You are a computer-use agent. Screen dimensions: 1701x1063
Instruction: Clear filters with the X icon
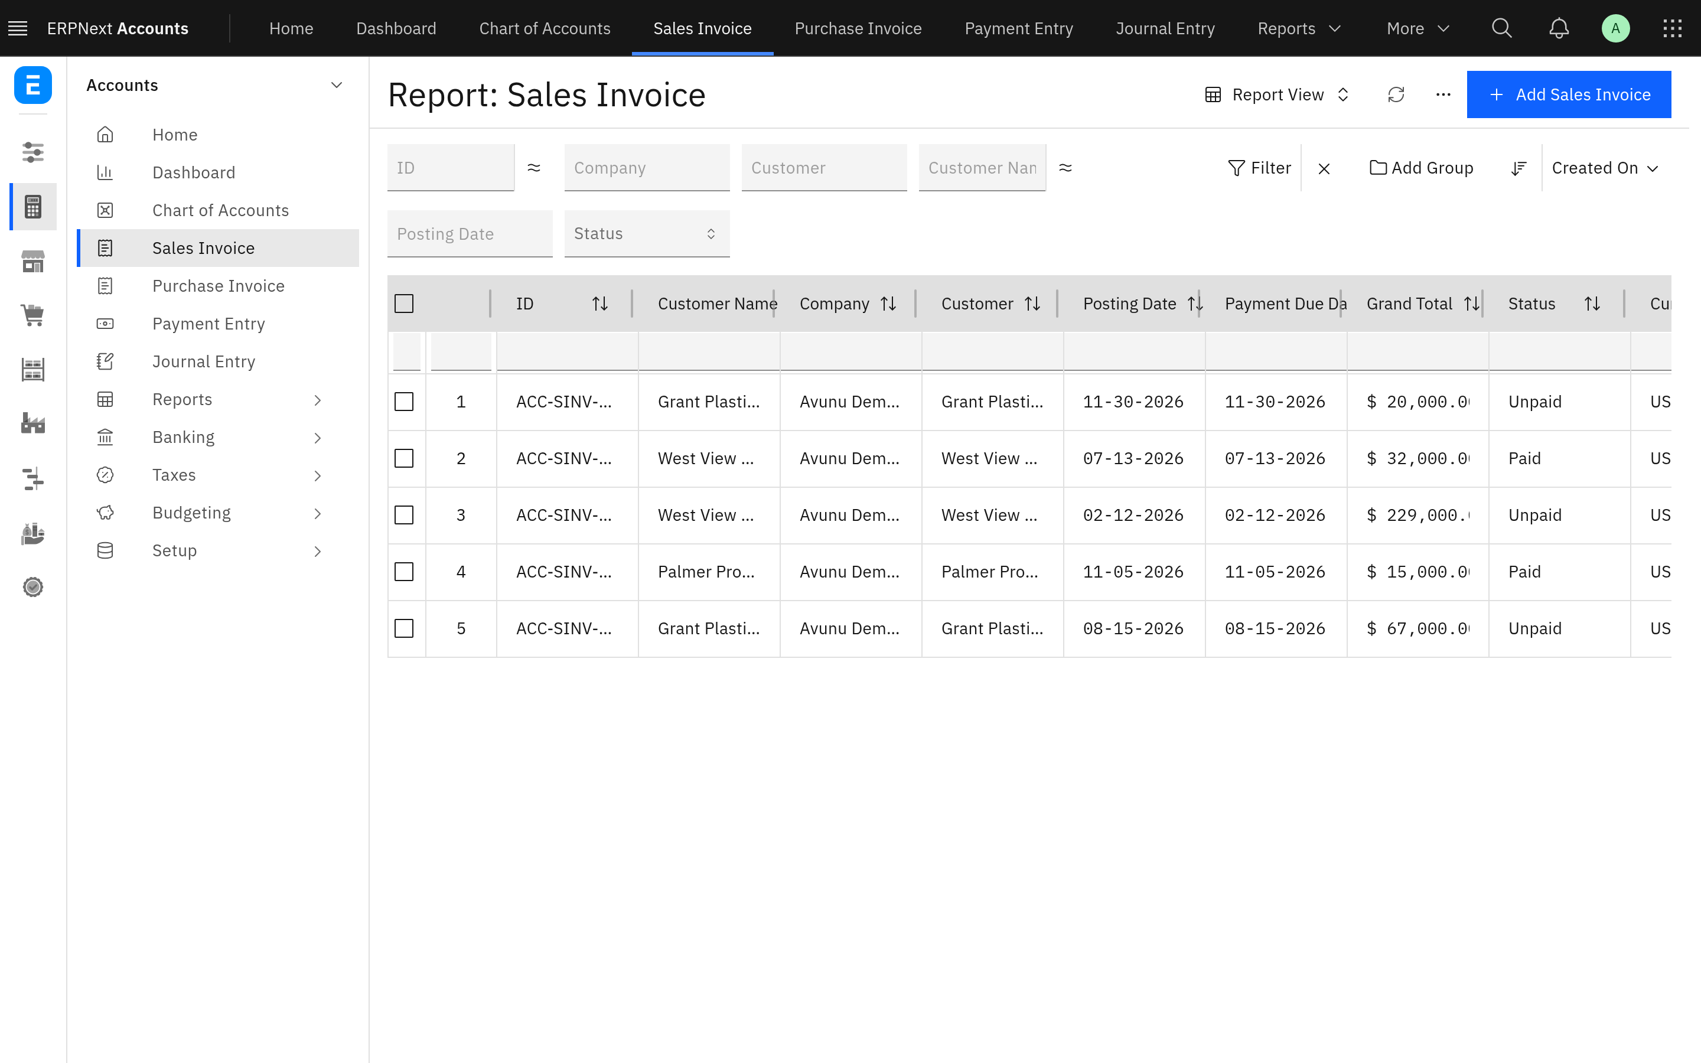(1324, 168)
